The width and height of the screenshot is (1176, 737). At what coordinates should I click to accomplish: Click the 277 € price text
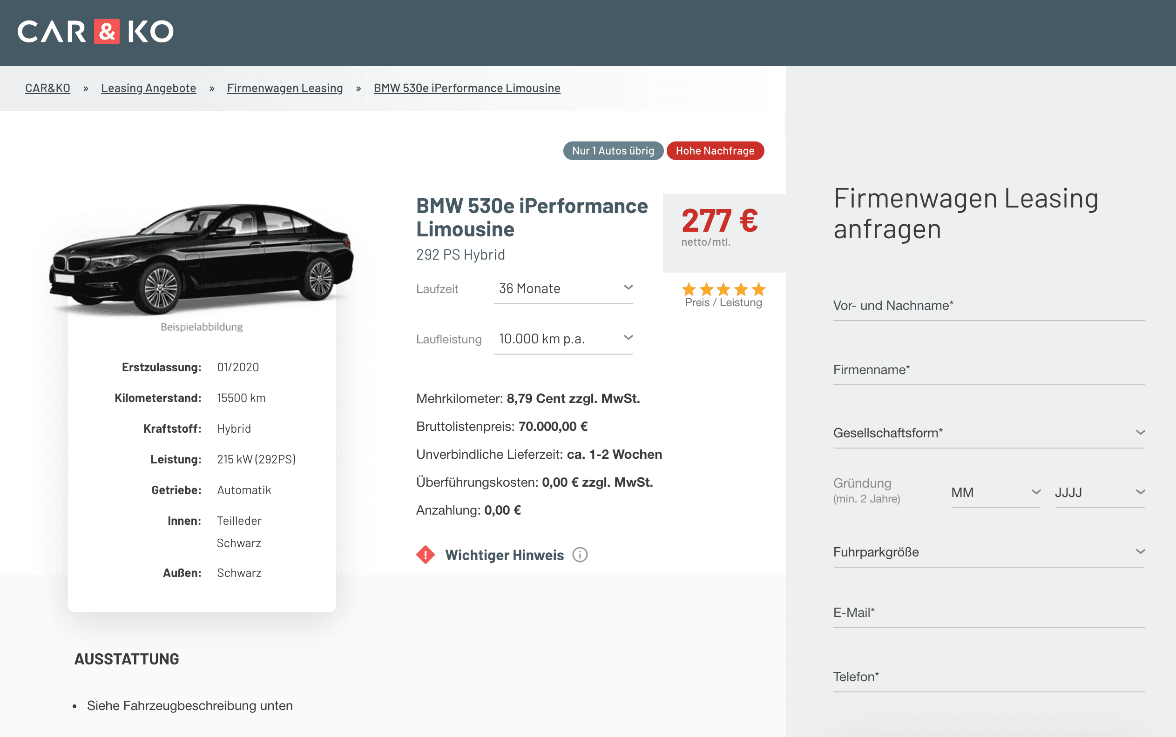(719, 221)
